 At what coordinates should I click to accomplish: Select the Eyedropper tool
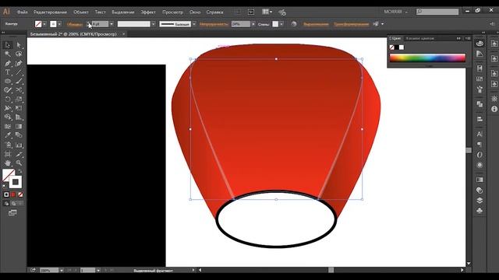pos(8,135)
